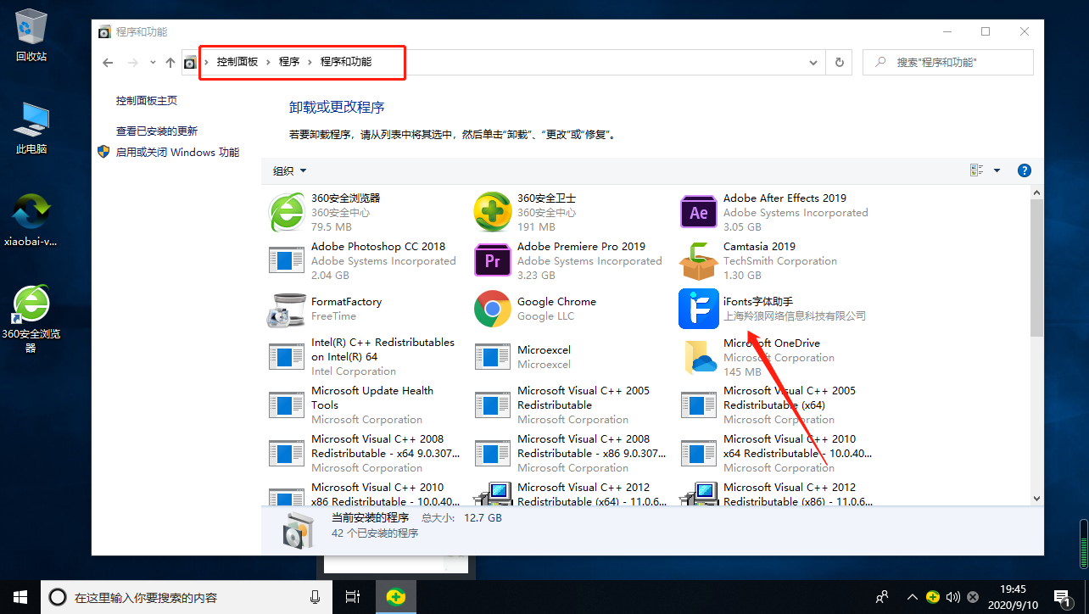Expand the address bar history dropdown
This screenshot has width=1089, height=614.
click(x=813, y=62)
